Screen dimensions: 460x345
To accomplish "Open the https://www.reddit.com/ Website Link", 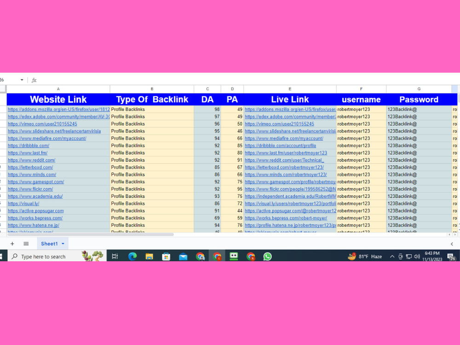I will (x=31, y=160).
